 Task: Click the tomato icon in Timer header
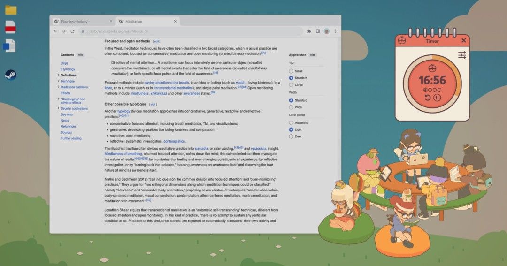coord(401,41)
